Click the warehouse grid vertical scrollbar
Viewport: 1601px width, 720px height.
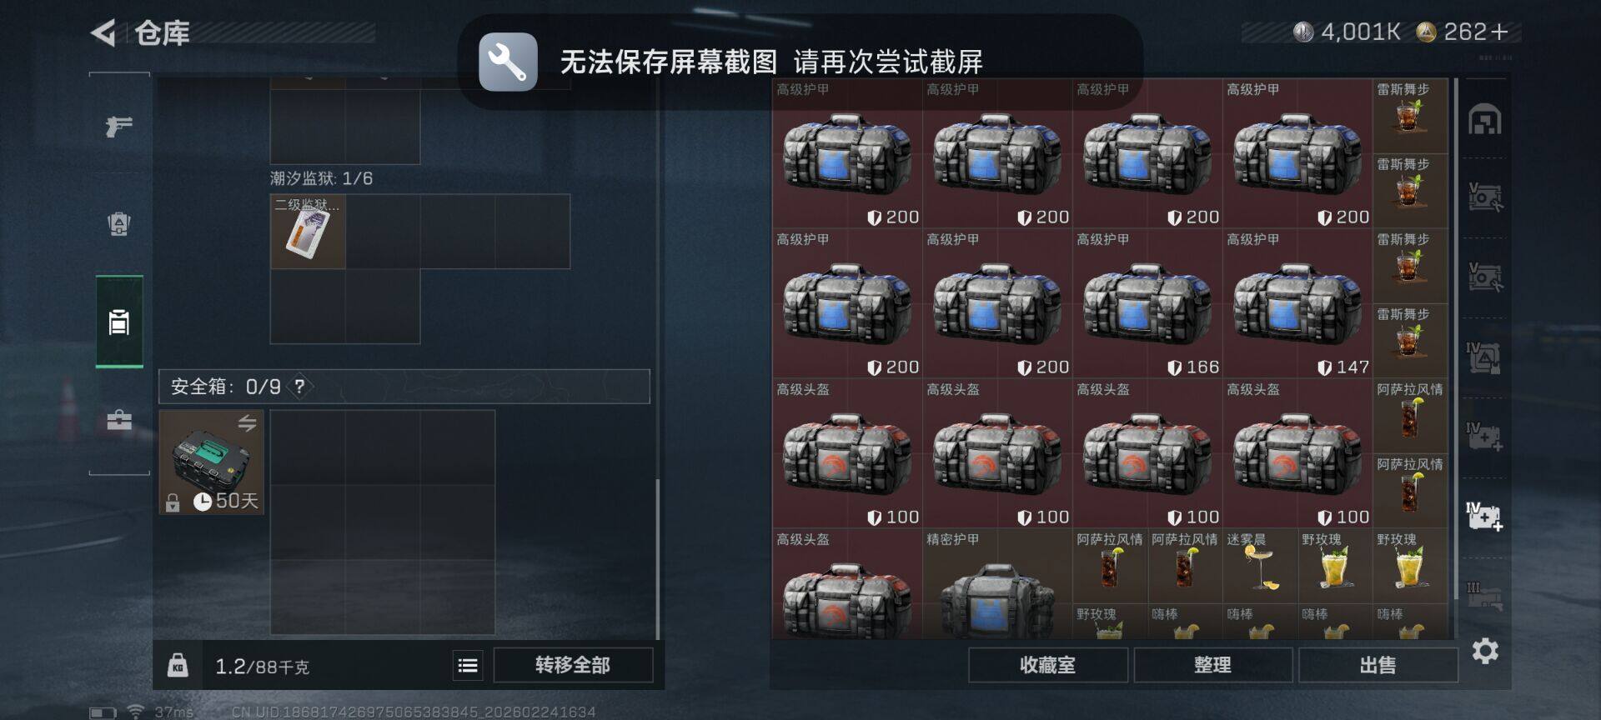point(1457,333)
